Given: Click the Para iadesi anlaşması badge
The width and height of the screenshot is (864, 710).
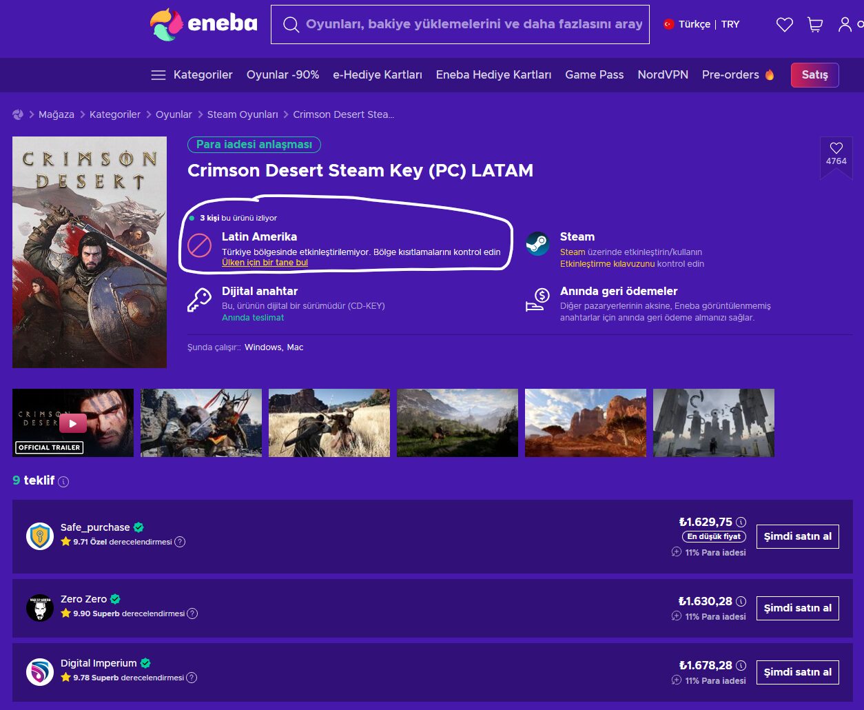Looking at the screenshot, I should [254, 145].
